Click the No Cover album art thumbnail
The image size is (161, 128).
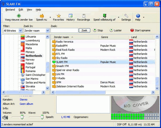click(x=135, y=104)
